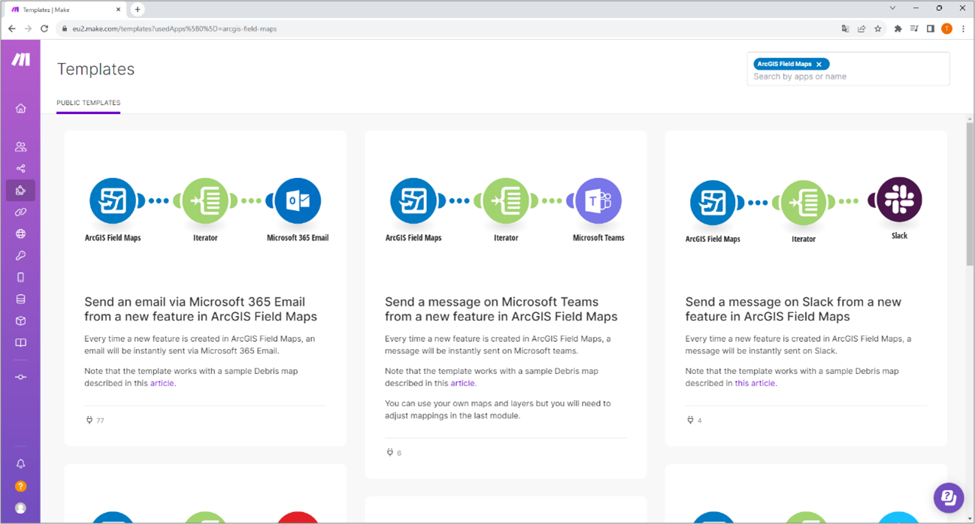
Task: Click the browser Back arrow
Action: [12, 29]
